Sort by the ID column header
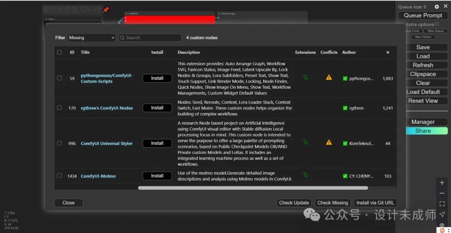The image size is (451, 233). pos(72,52)
